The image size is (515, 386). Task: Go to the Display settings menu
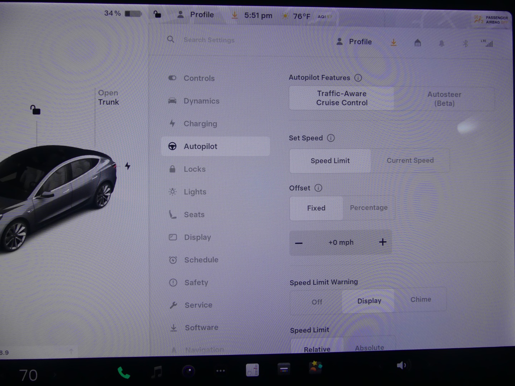tap(197, 237)
